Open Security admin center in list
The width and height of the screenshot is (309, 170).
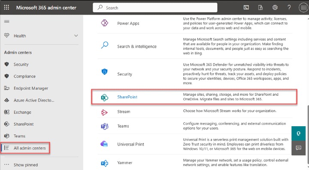tap(125, 74)
